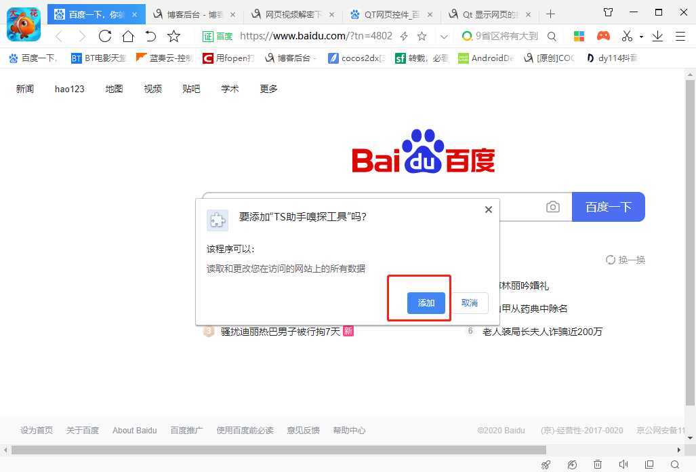Click the skin shirt icon in title bar
The height and width of the screenshot is (472, 696).
[x=609, y=12]
